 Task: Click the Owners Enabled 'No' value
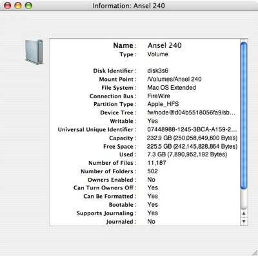(151, 180)
